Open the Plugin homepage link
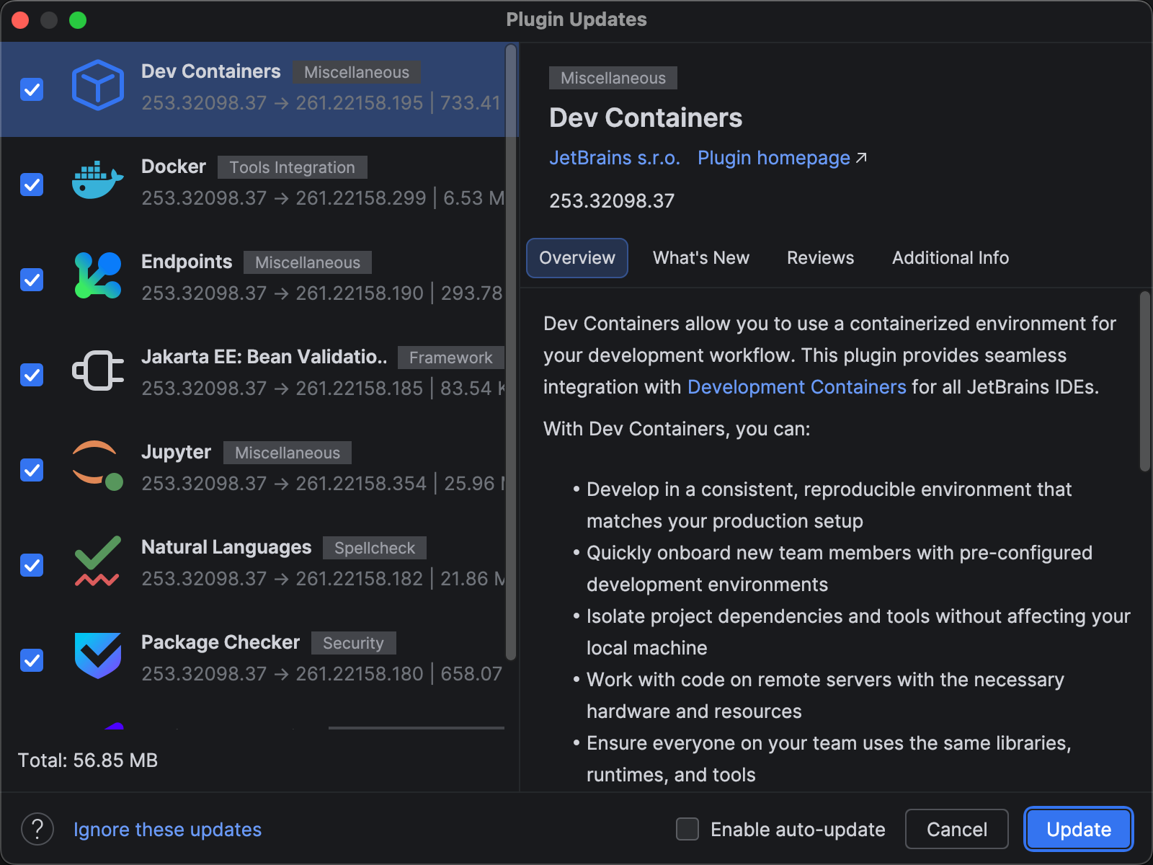 [773, 158]
